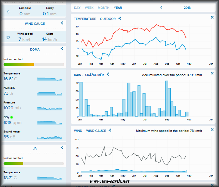Close the Rain graph panel
The image size is (219, 187).
click(212, 74)
